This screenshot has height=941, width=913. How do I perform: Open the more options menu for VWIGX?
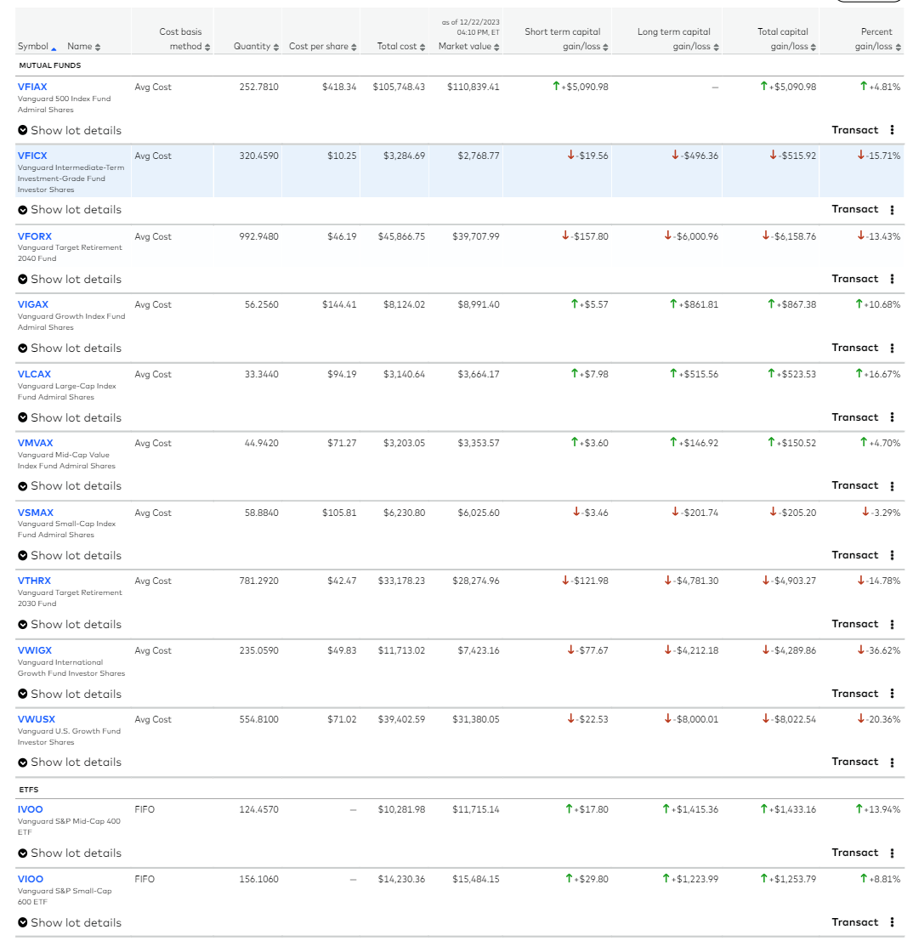892,693
